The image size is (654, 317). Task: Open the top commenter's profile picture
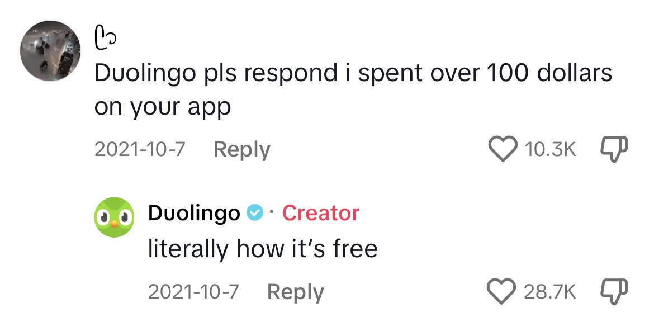tap(50, 50)
